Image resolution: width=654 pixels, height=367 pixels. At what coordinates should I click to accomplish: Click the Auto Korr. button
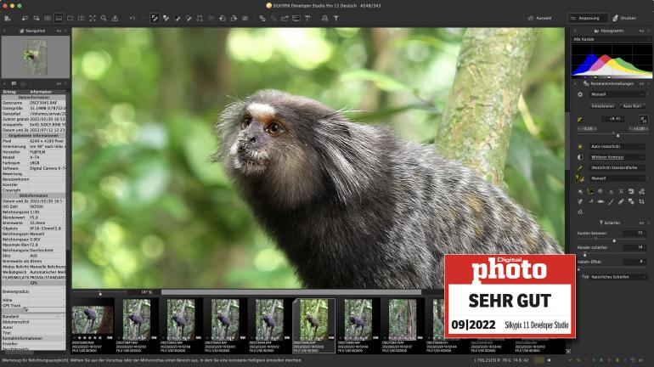click(632, 106)
